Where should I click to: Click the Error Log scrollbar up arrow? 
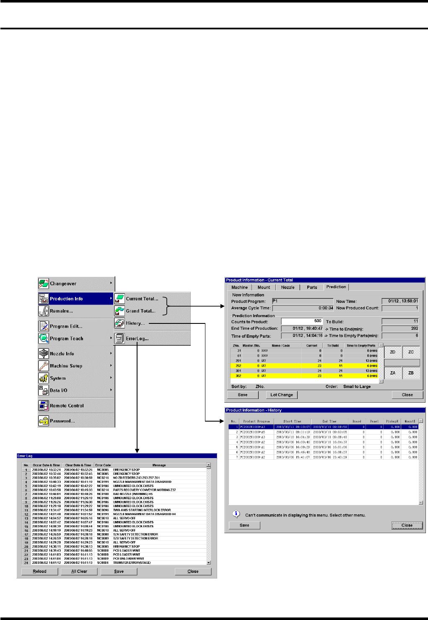click(x=209, y=465)
